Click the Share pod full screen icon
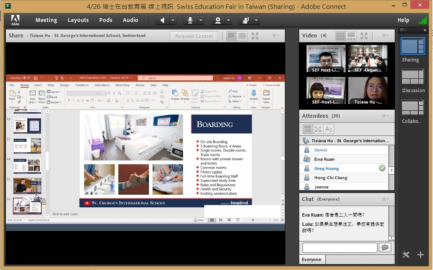This screenshot has width=433, height=270. [x=255, y=36]
